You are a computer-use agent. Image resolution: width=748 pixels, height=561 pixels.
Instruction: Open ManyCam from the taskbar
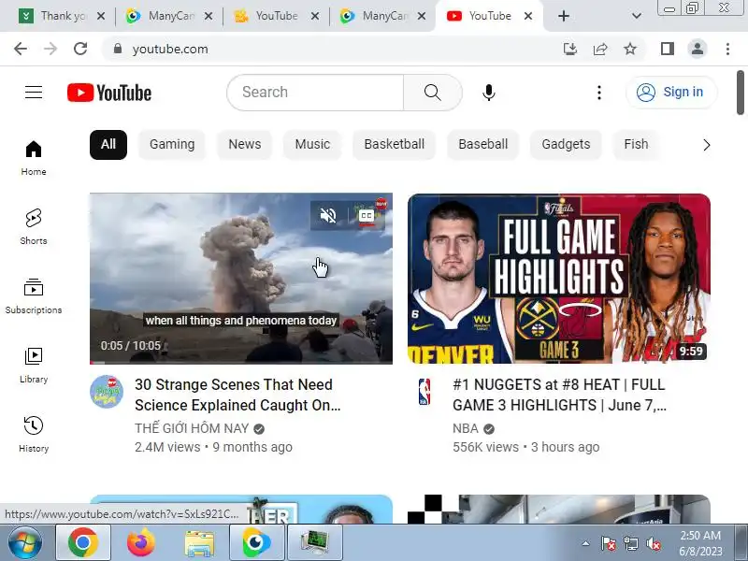click(x=256, y=542)
